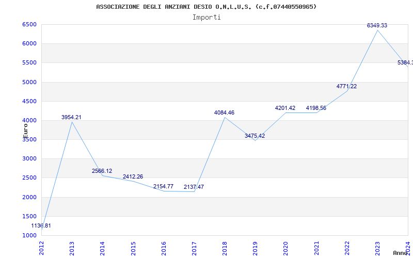Click the y-axis tick label 5000
413x258 pixels.
29,82
